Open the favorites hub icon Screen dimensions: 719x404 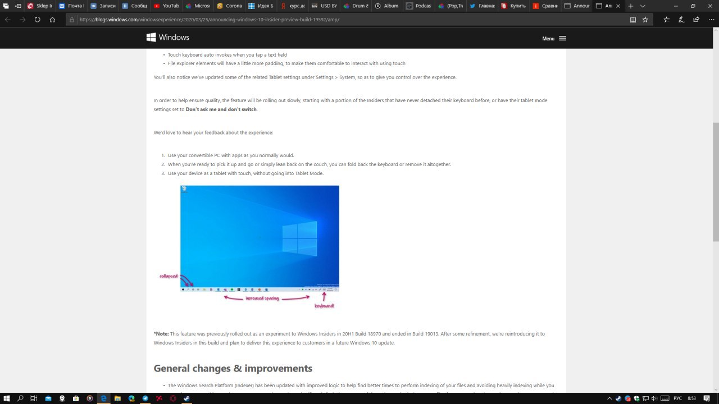[x=667, y=19]
